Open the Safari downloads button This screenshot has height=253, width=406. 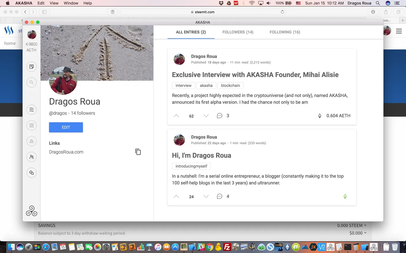tap(373, 12)
